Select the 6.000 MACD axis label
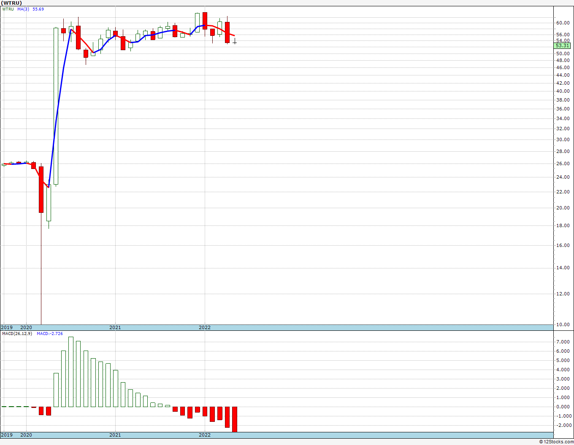Image resolution: width=574 pixels, height=445 pixels. click(563, 351)
